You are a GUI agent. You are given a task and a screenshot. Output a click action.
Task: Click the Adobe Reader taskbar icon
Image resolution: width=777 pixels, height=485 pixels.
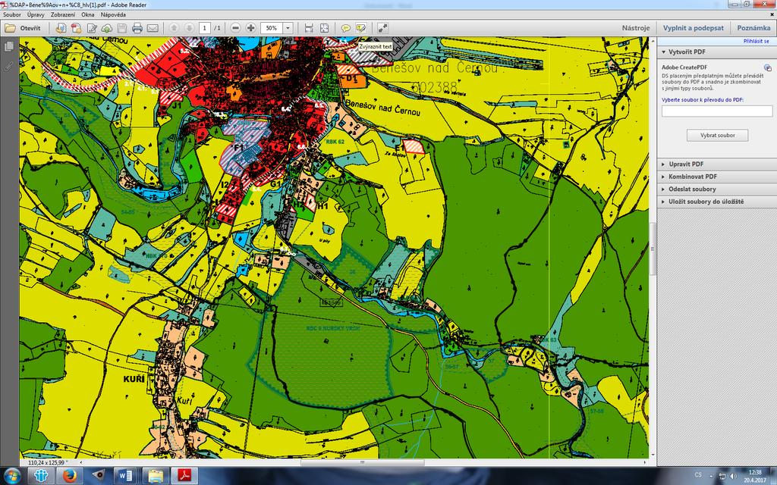185,476
